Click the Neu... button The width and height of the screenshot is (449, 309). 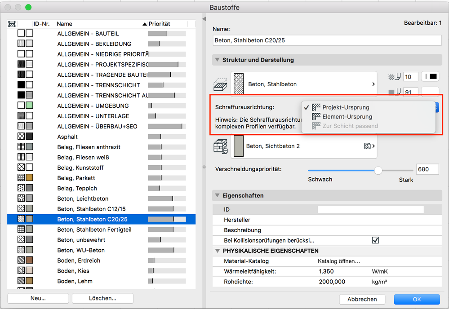coord(38,298)
